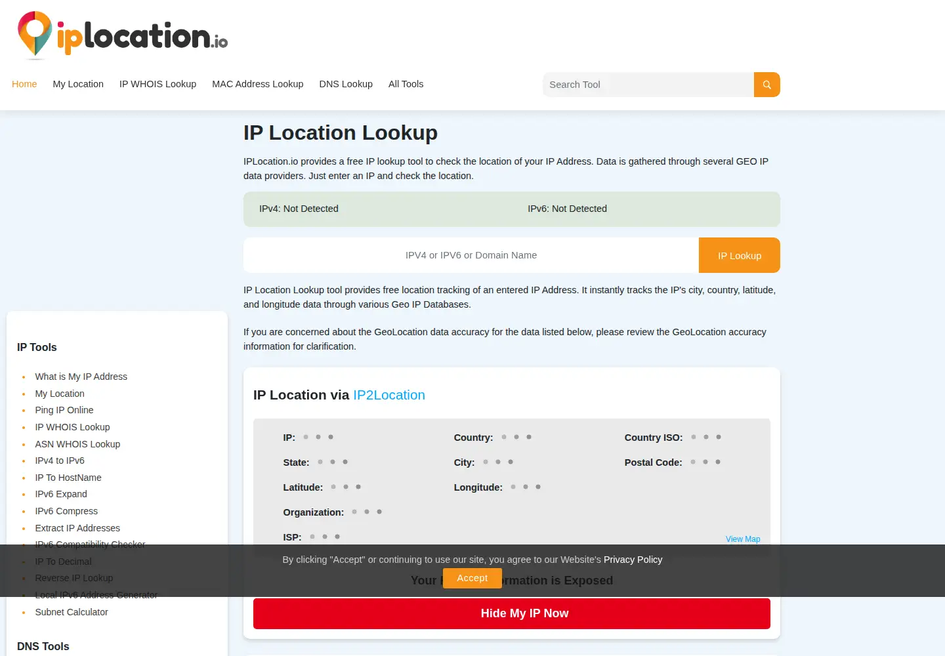Screen dimensions: 945x656
Task: Open My Location in the IP Tools sidebar
Action: 60,394
